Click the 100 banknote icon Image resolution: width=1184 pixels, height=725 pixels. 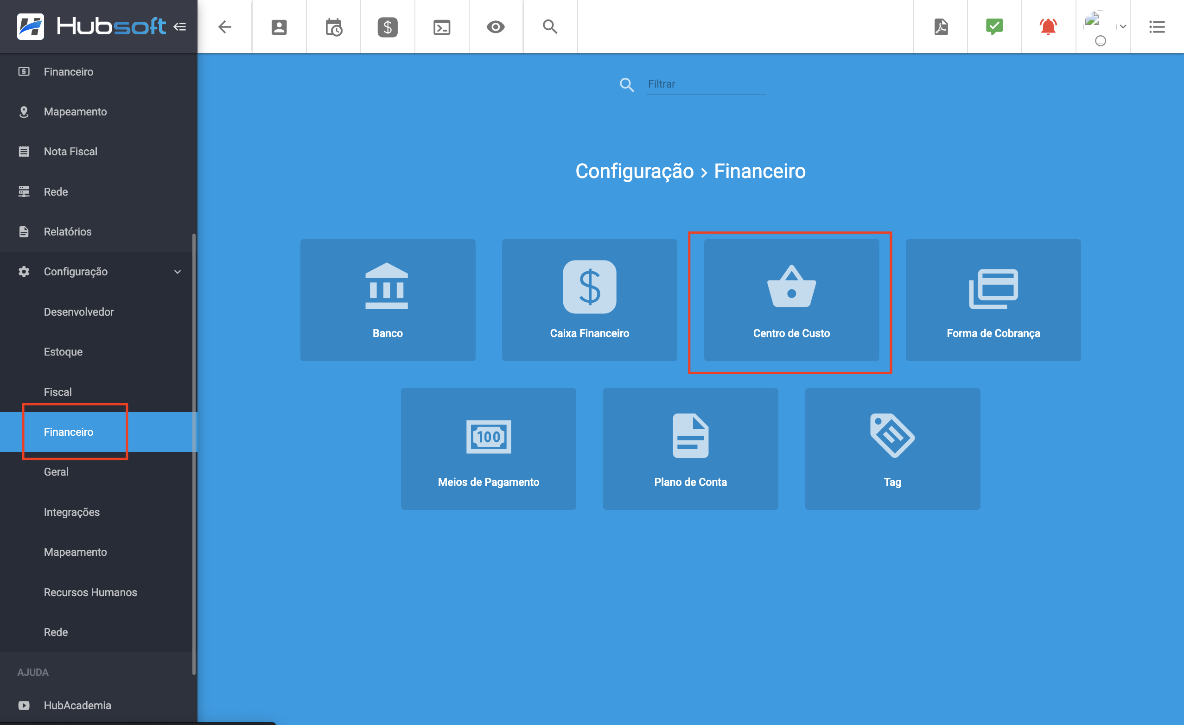(489, 437)
